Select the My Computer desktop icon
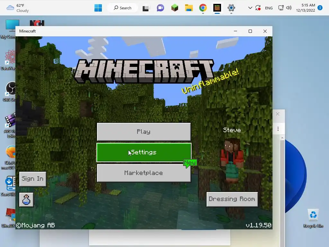 coord(8,29)
